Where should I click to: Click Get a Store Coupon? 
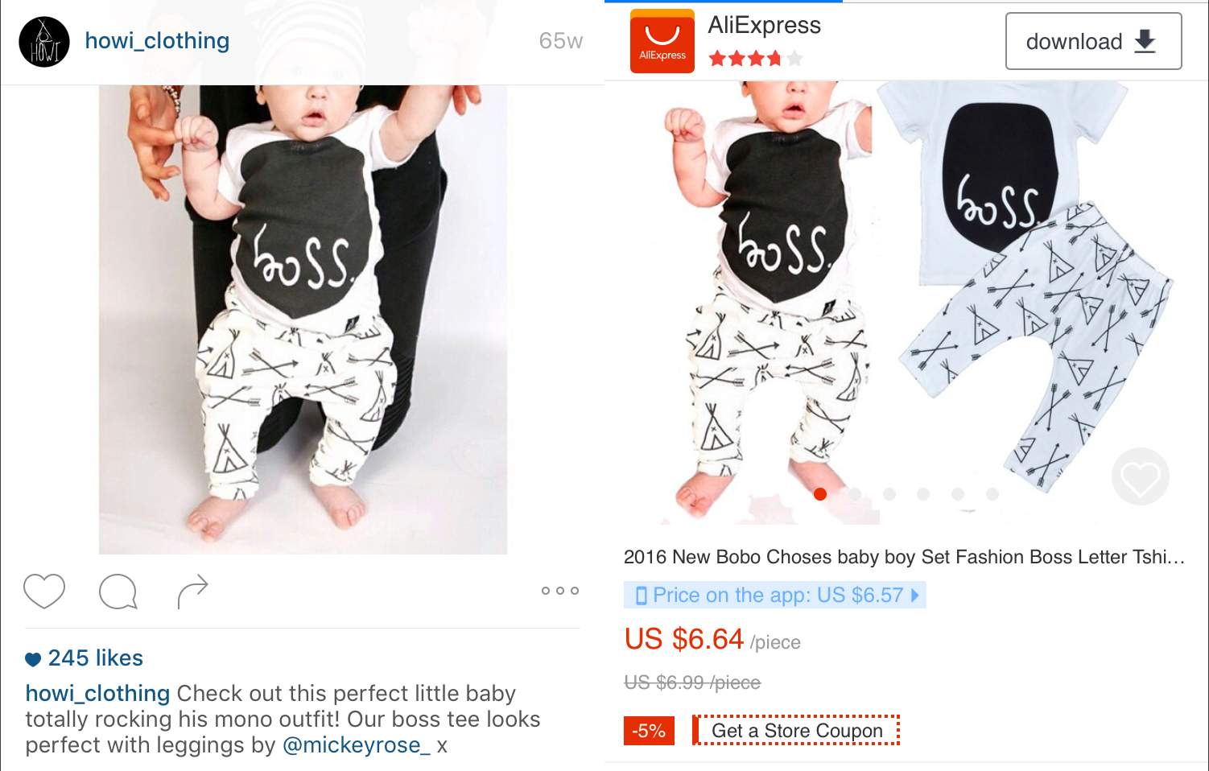pos(796,731)
